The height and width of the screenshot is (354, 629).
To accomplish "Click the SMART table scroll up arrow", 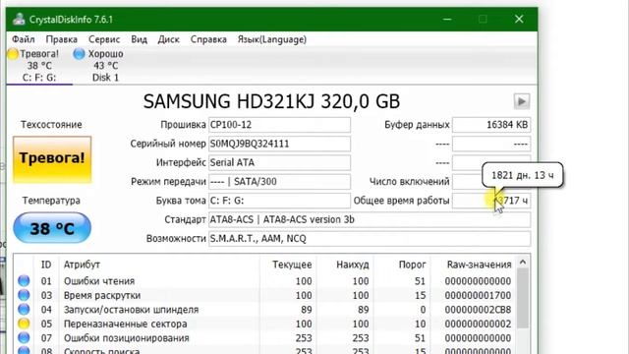I will pyautogui.click(x=523, y=263).
